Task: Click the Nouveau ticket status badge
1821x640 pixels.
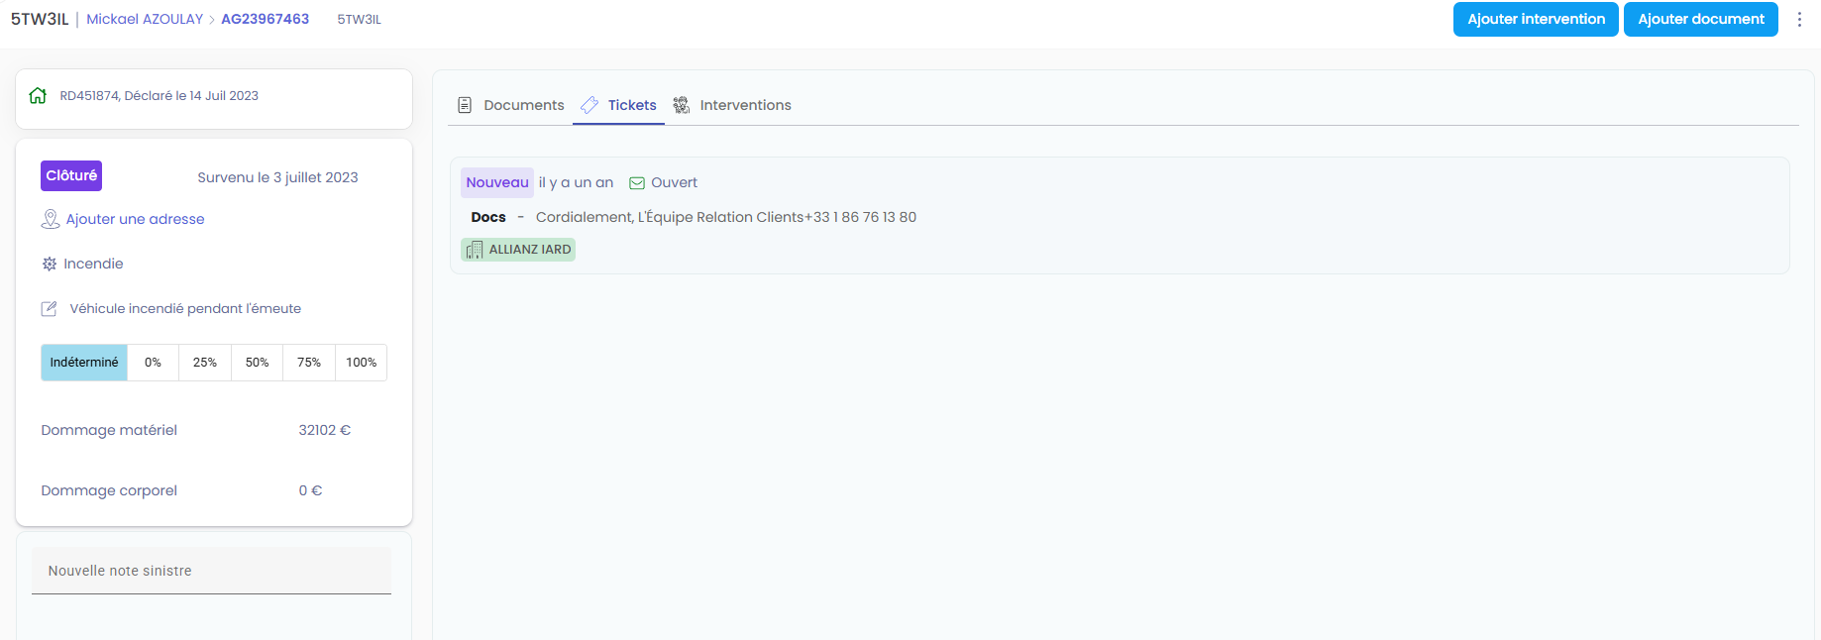Action: 497,182
